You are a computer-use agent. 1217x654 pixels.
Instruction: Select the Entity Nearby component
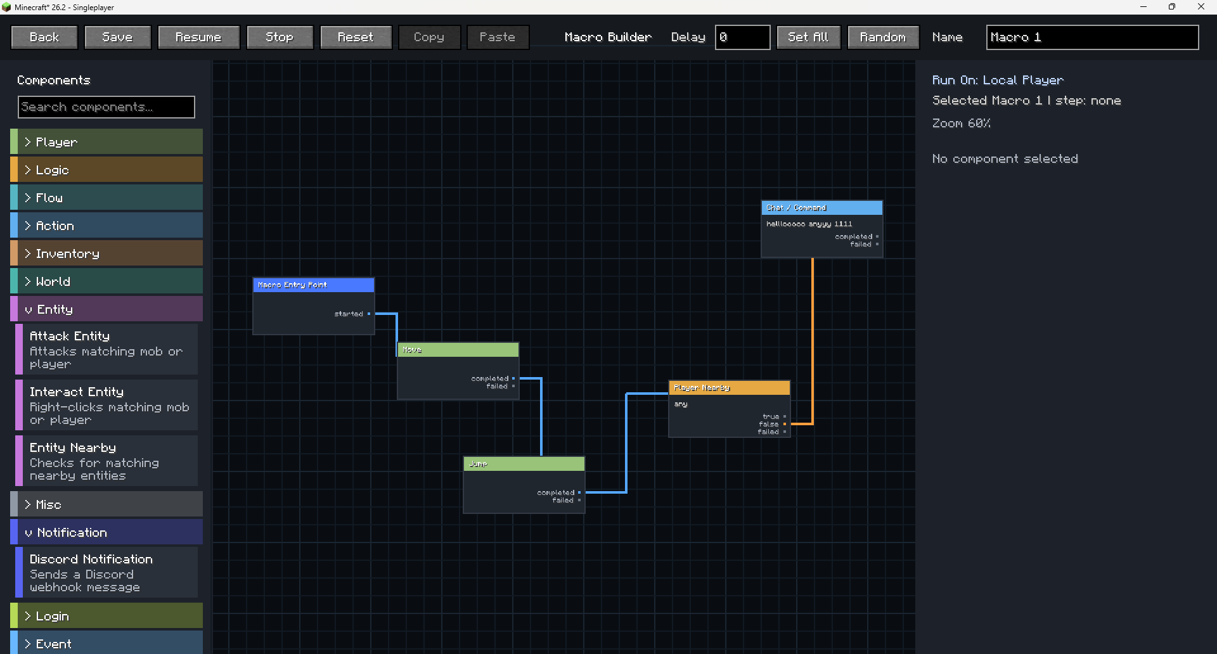coord(106,461)
